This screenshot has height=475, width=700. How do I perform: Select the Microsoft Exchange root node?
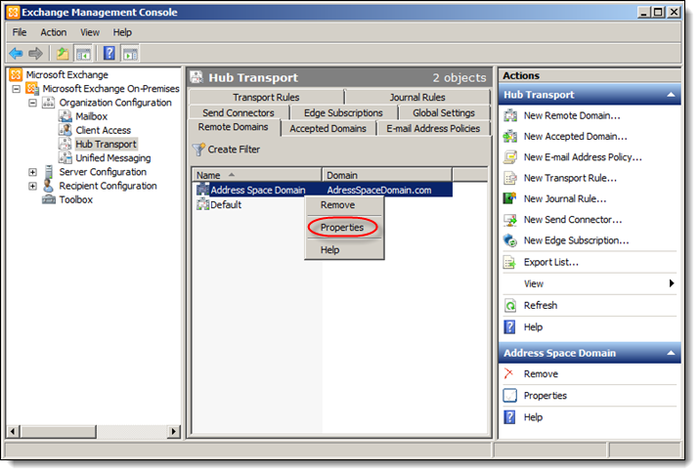(x=66, y=74)
